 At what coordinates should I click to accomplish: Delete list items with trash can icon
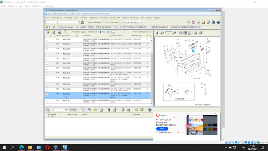click(x=109, y=110)
